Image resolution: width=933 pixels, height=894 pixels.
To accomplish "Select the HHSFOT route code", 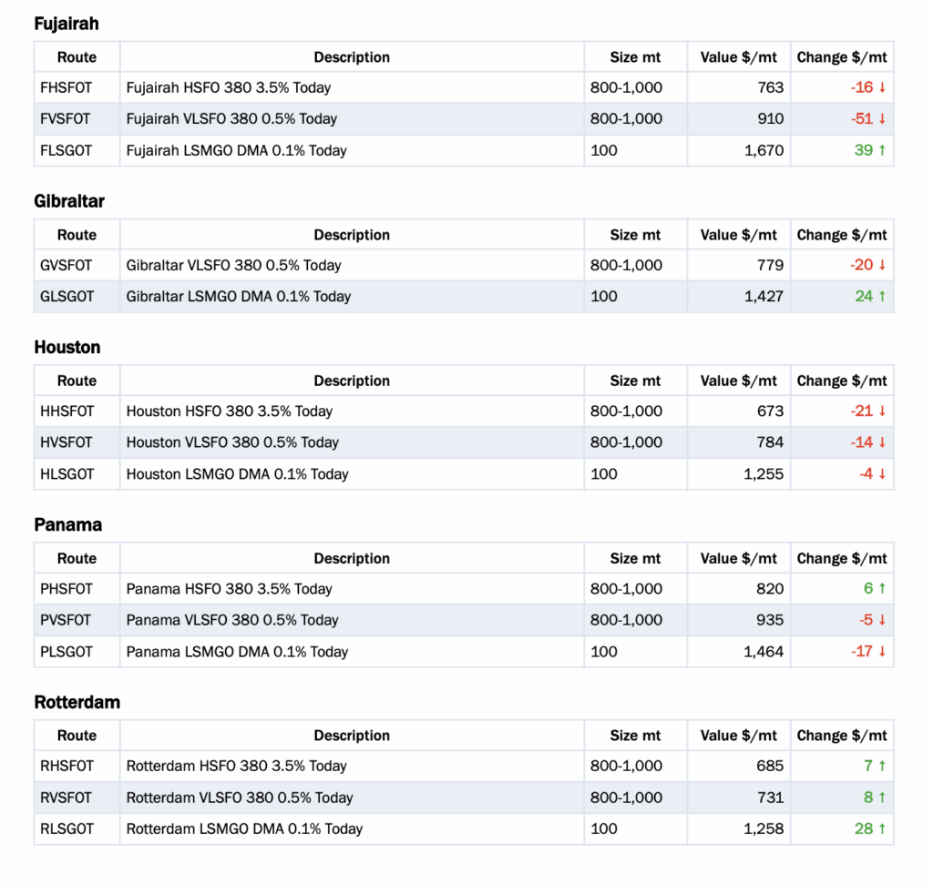I will [67, 411].
